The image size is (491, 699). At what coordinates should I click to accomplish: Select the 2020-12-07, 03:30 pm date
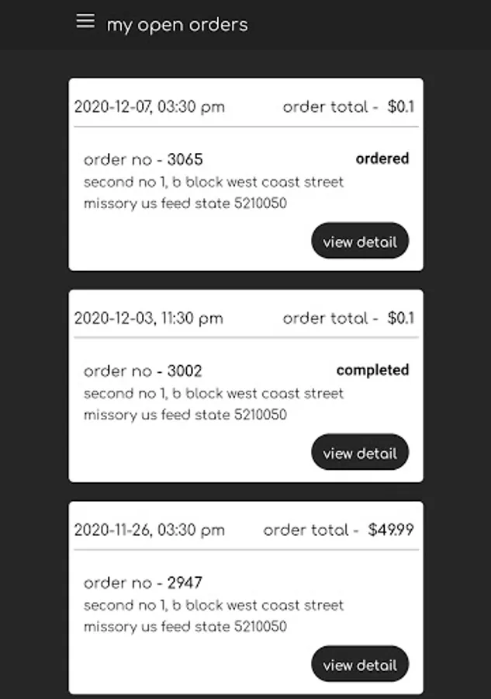coord(149,107)
